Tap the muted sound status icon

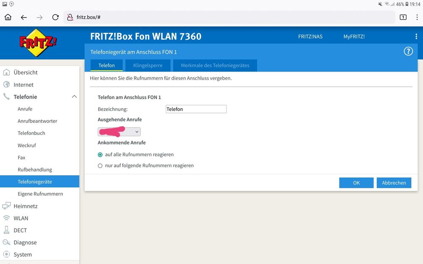[x=380, y=4]
